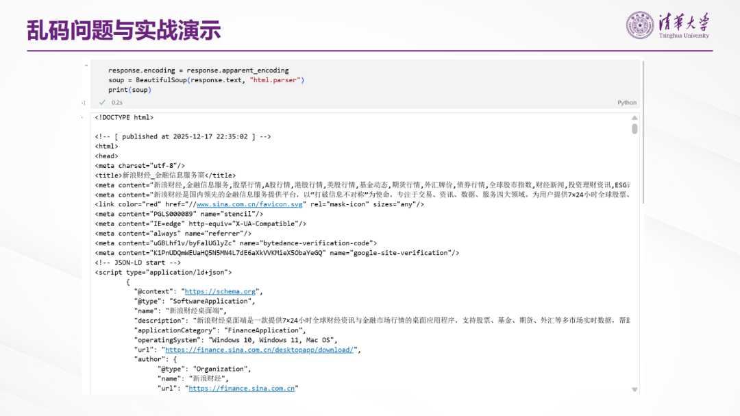
Task: Click the "@type": "SoftwareApplication" line
Action: point(195,302)
